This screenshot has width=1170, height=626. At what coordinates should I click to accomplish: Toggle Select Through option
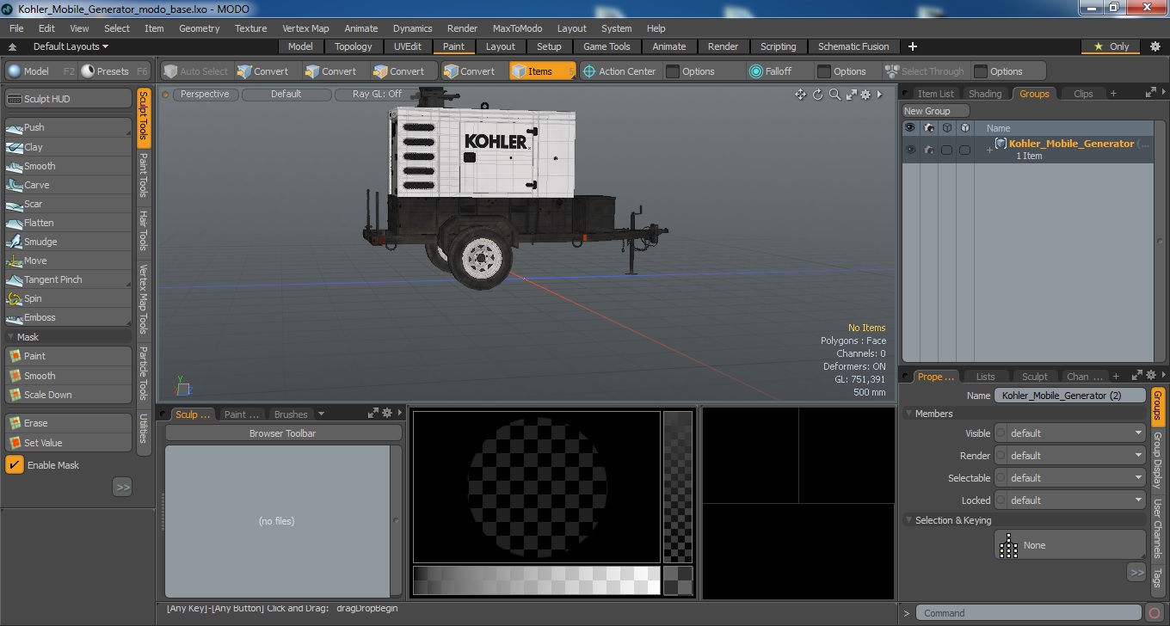pyautogui.click(x=925, y=71)
